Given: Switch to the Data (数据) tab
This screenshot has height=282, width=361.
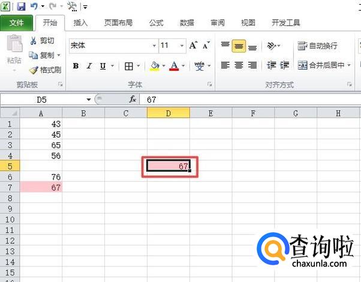Looking at the screenshot, I should point(186,23).
